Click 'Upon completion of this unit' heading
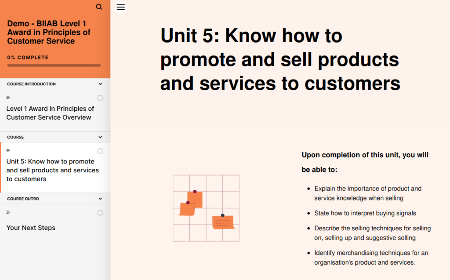Image resolution: width=450 pixels, height=280 pixels. point(365,162)
